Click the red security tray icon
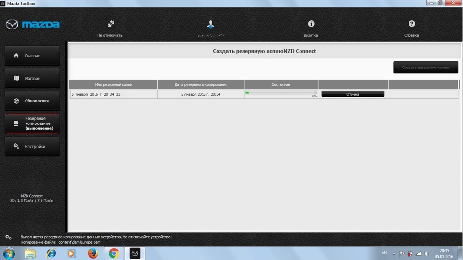The image size is (463, 260). point(410,254)
